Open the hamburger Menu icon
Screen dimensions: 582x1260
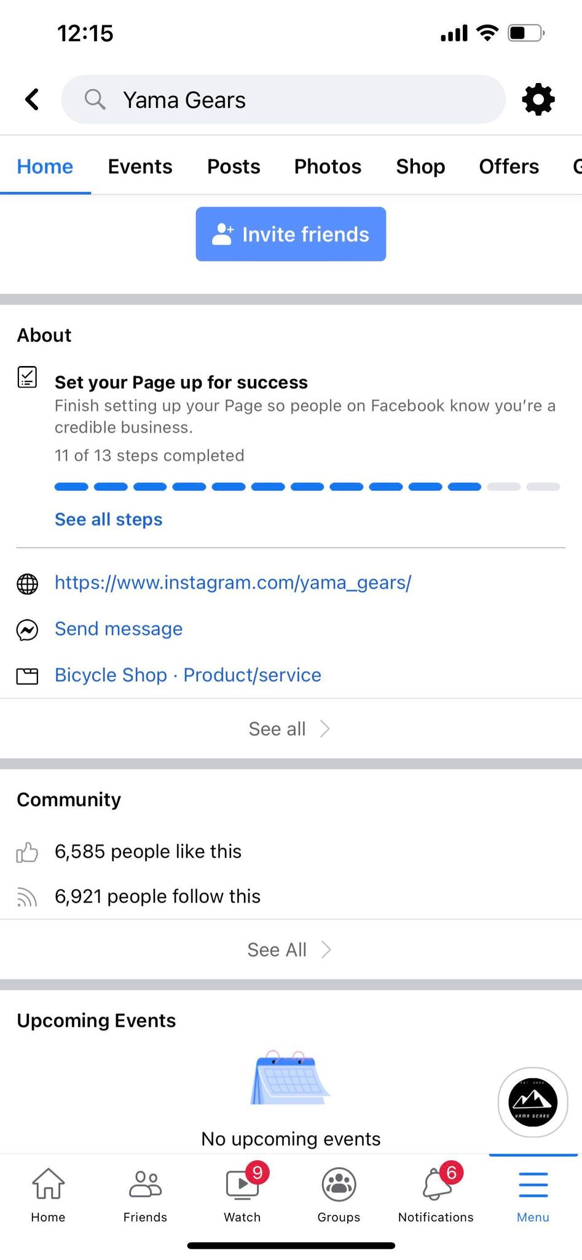point(533,1184)
